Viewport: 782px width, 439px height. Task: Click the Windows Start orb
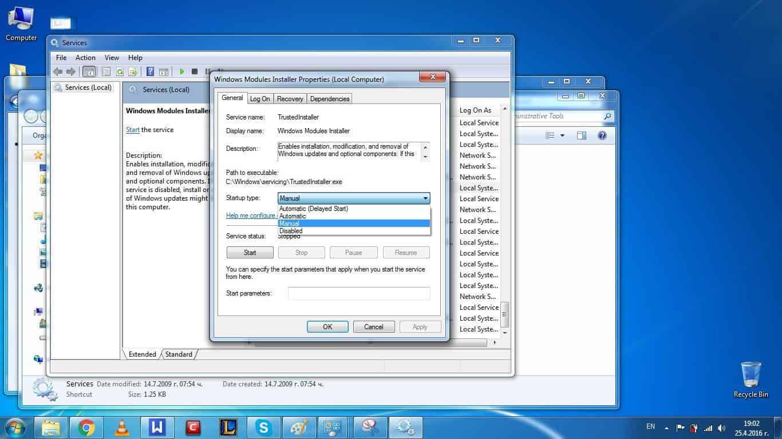(15, 427)
